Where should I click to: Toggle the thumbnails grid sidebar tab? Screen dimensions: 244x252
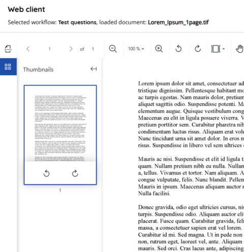tap(8, 67)
